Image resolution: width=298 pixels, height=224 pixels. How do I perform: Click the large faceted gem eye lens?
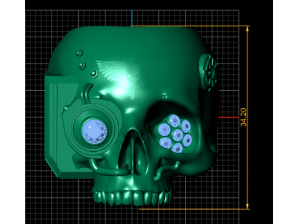point(94,132)
